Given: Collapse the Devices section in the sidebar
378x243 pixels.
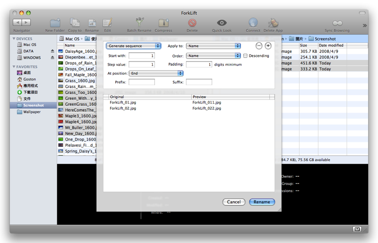Looking at the screenshot, I should pyautogui.click(x=14, y=39).
